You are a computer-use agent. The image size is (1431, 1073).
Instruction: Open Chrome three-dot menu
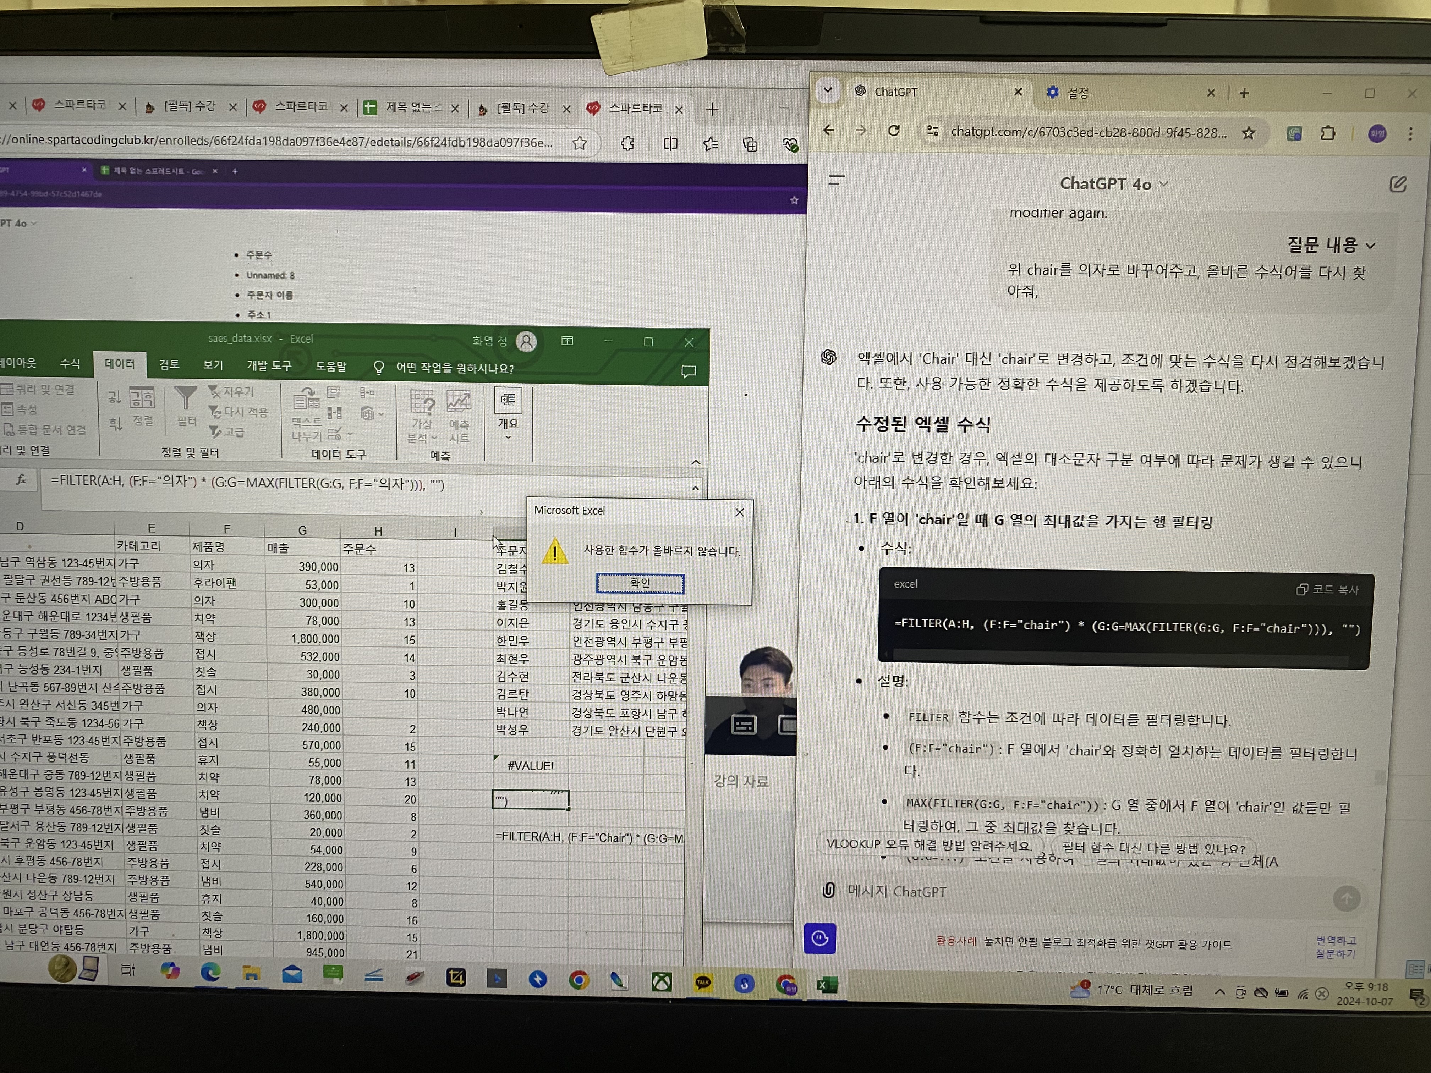[x=1410, y=134]
